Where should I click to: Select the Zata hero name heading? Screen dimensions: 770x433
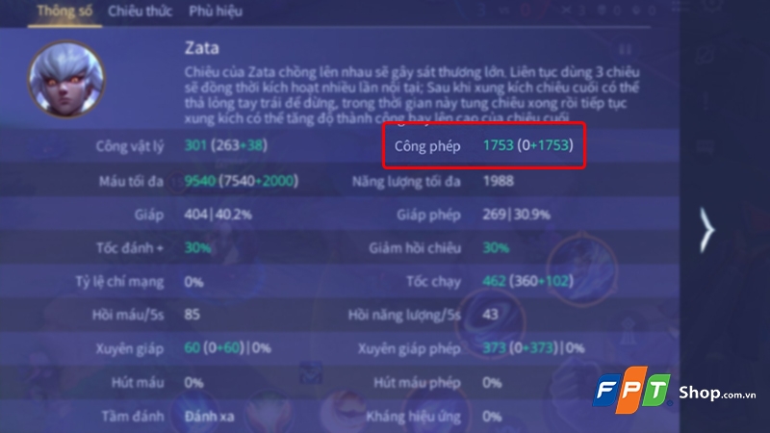[202, 48]
